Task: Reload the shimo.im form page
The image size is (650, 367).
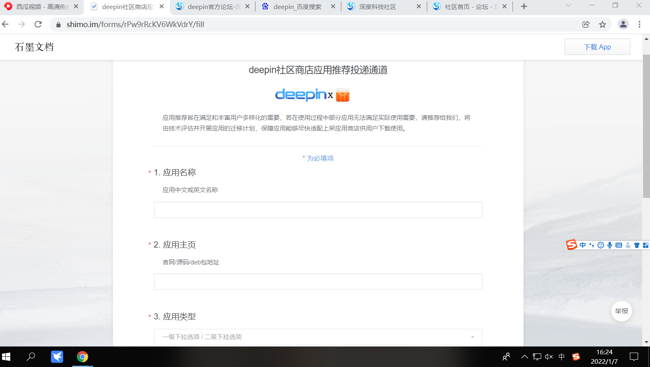Action: click(38, 24)
